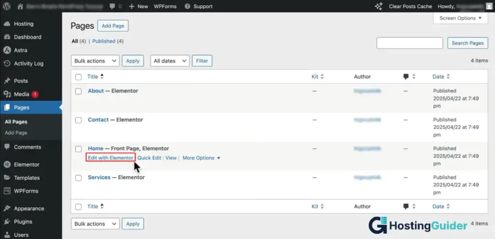Tick the select-all checkbox in table footer
The width and height of the screenshot is (495, 239).
pos(78,207)
